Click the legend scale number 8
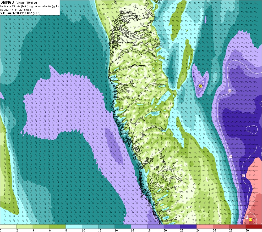The height and width of the screenshot is (232, 262). pyautogui.click(x=66, y=230)
